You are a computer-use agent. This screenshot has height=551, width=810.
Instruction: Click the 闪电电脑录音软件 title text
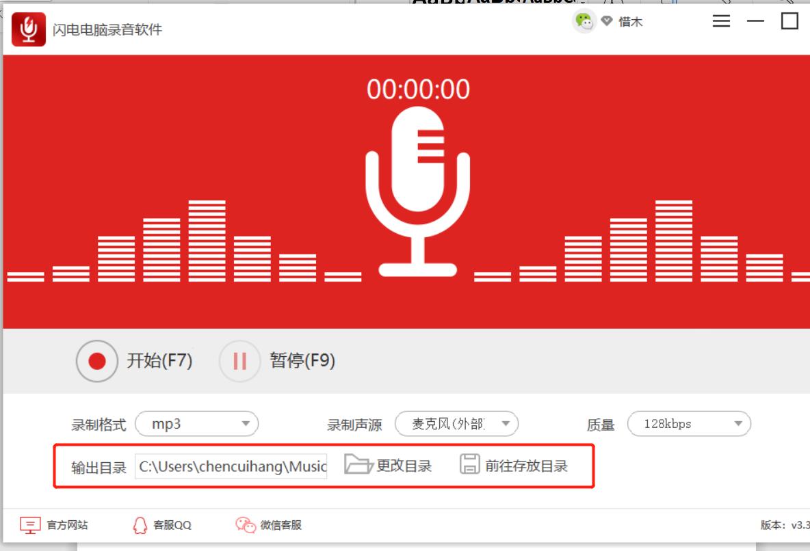click(x=107, y=30)
